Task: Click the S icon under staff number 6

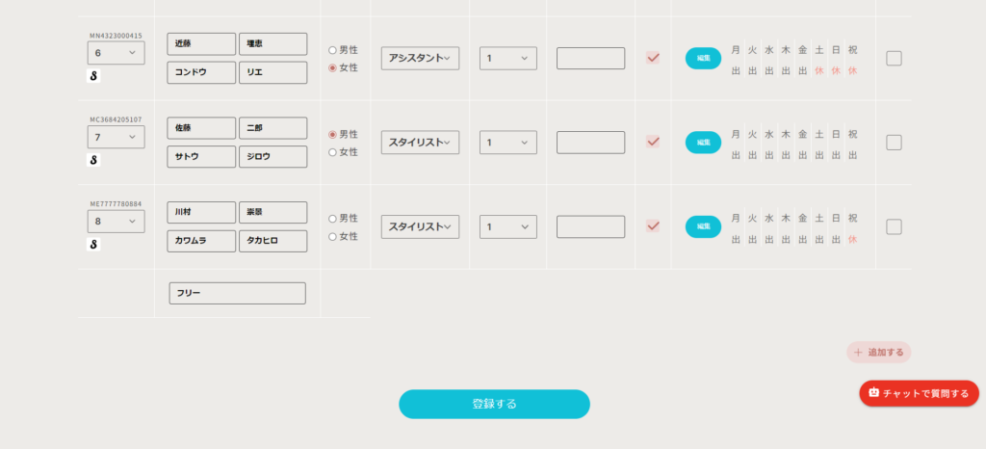Action: pyautogui.click(x=94, y=76)
